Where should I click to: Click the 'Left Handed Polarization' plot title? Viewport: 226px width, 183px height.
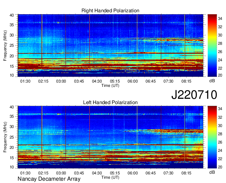point(110,102)
